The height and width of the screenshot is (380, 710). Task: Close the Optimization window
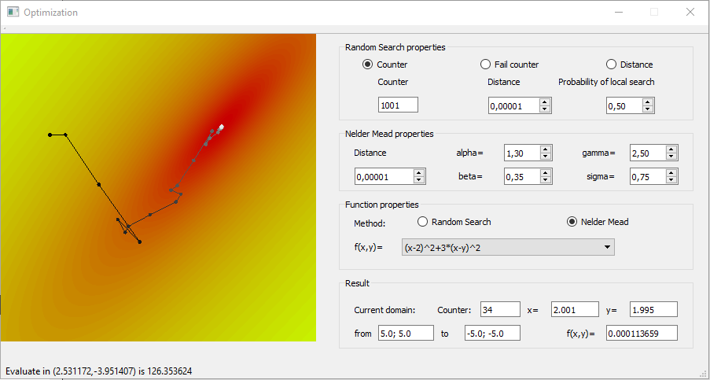[x=690, y=13]
